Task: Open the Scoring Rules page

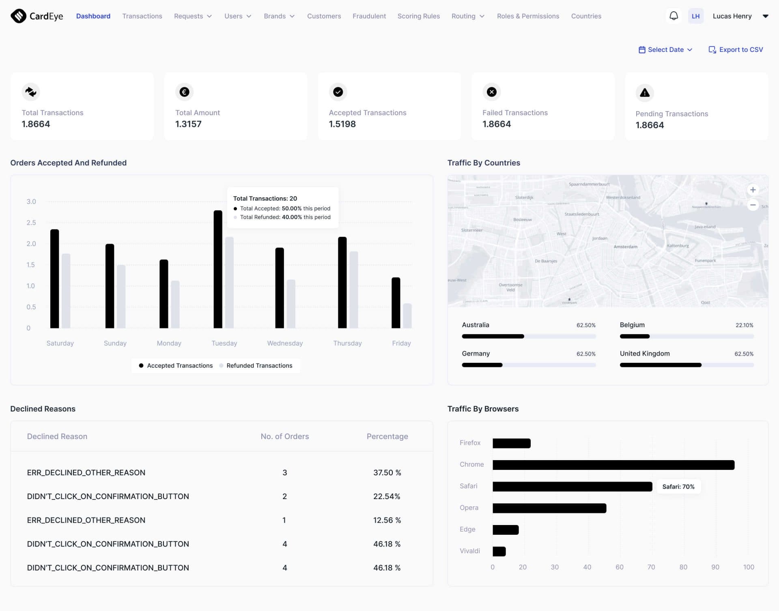Action: click(x=419, y=16)
